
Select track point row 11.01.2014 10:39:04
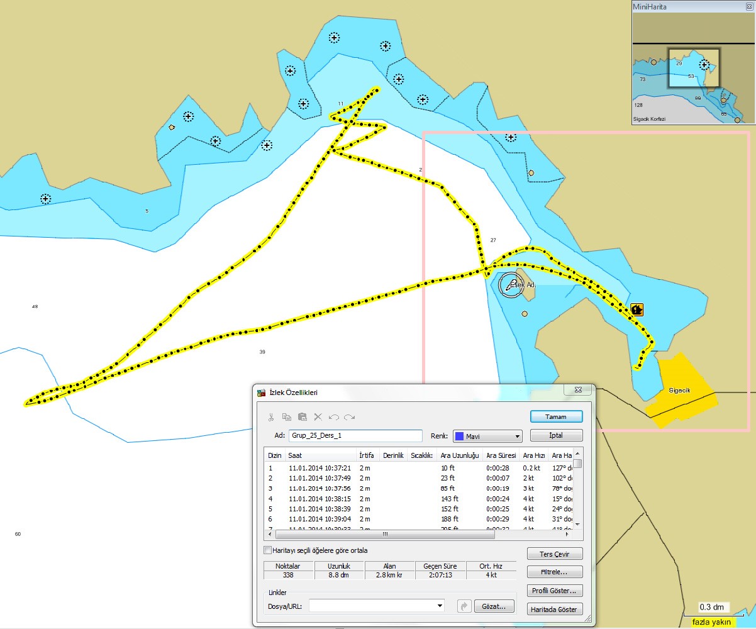(418, 519)
